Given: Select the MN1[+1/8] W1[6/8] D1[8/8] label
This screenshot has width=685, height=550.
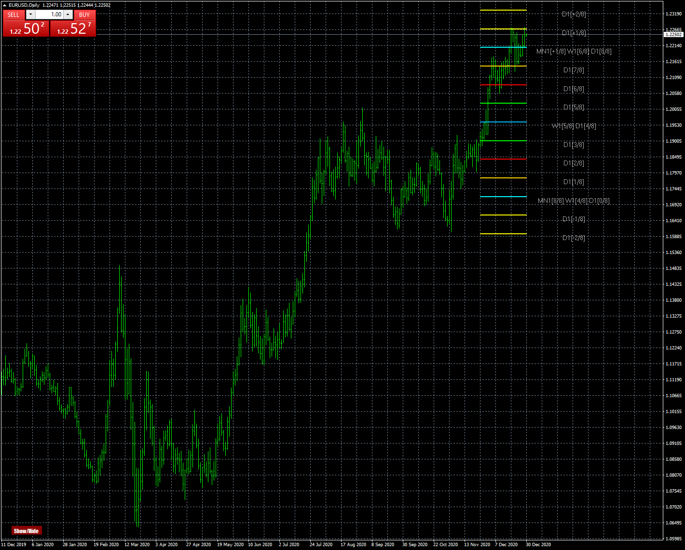Looking at the screenshot, I should pyautogui.click(x=574, y=51).
